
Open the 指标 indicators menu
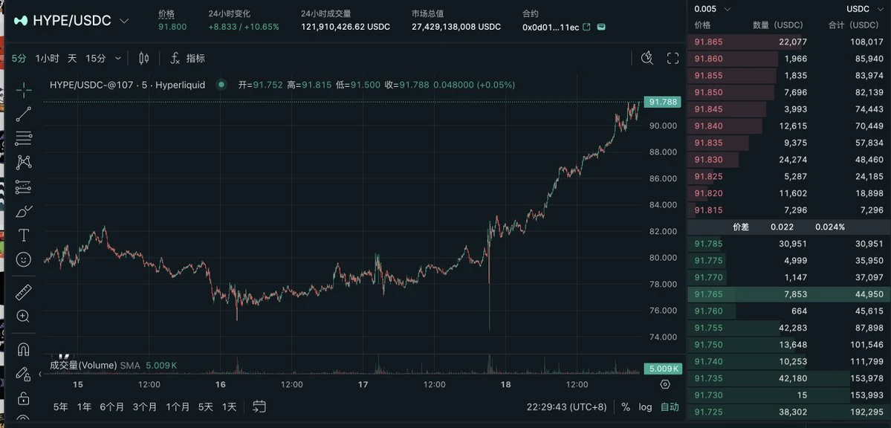click(x=187, y=58)
